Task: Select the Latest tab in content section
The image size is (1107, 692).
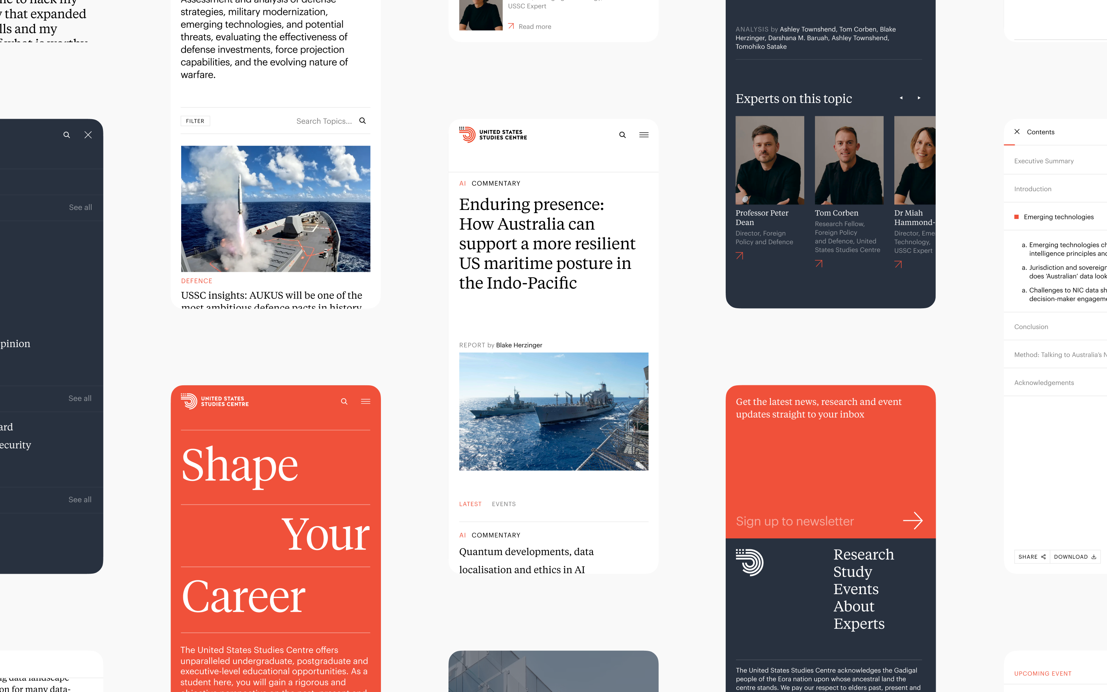Action: pyautogui.click(x=470, y=504)
